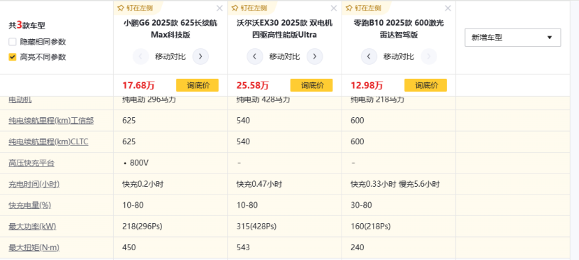Open 小鹏G6 2025款 625长续航 model title
This screenshot has height=260, width=579.
170,29
